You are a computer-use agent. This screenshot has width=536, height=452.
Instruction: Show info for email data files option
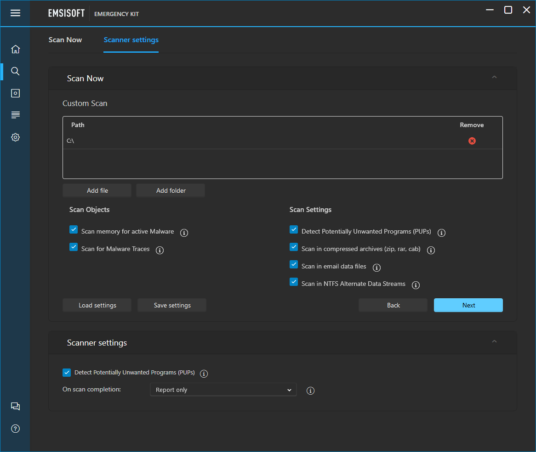[376, 268]
